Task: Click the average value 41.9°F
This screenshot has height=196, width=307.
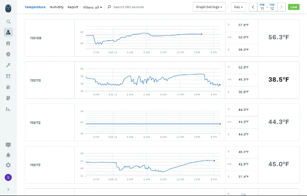Action: 243,164
